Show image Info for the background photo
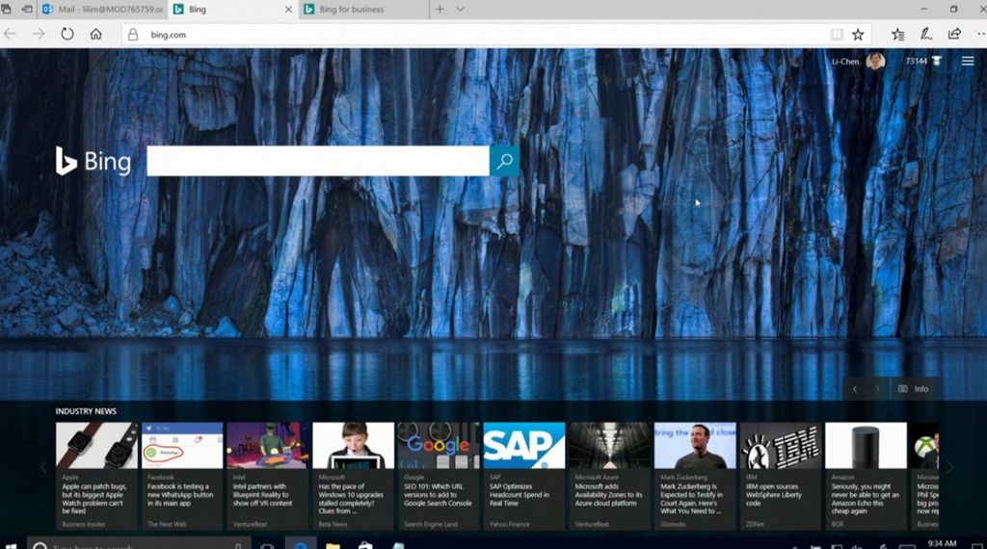 914,389
